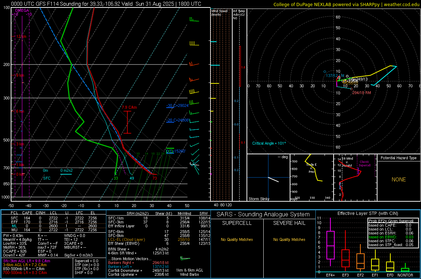The height and width of the screenshot is (279, 421).
Task: Select the 6 km height marker
Action: point(20,111)
